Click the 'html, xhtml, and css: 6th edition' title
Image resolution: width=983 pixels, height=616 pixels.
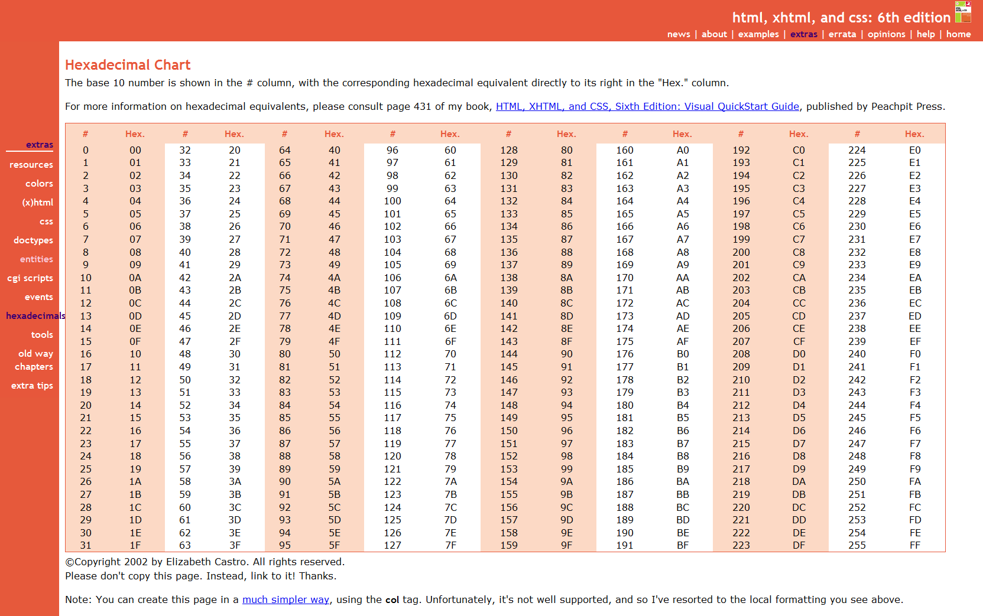841,18
